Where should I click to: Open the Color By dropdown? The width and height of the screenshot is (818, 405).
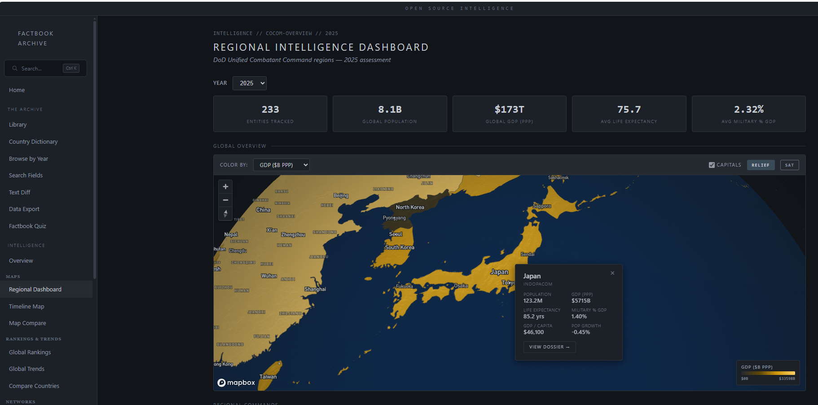click(x=281, y=165)
